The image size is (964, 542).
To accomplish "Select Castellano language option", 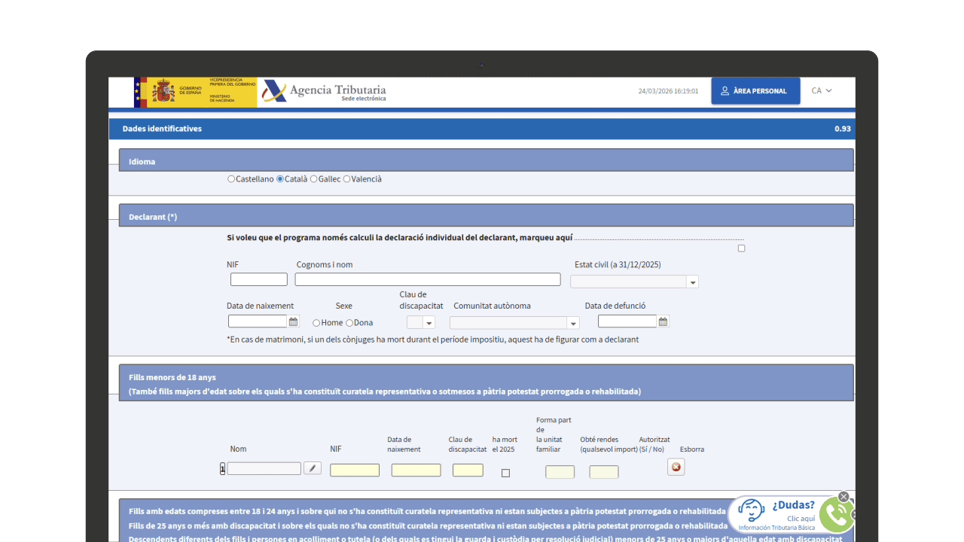I will (231, 179).
